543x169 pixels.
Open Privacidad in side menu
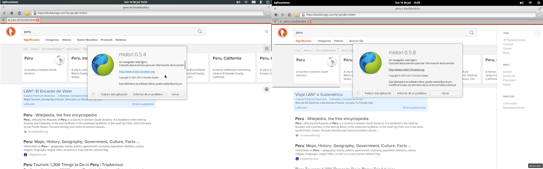coord(509,80)
